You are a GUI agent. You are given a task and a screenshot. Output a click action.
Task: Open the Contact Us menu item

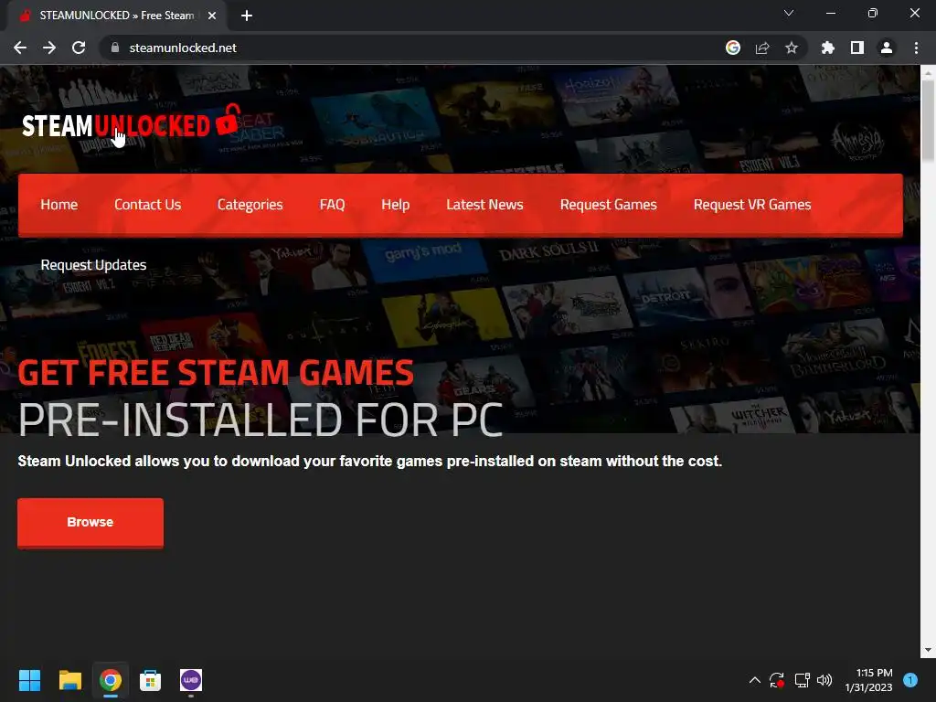pyautogui.click(x=147, y=205)
